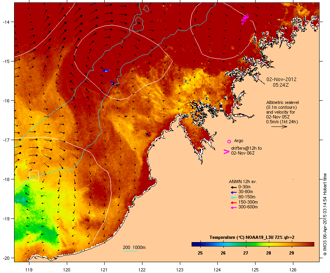The height and width of the screenshot is (273, 330).
Task: Click the colorbar tick label 28
Action: tap(268, 253)
